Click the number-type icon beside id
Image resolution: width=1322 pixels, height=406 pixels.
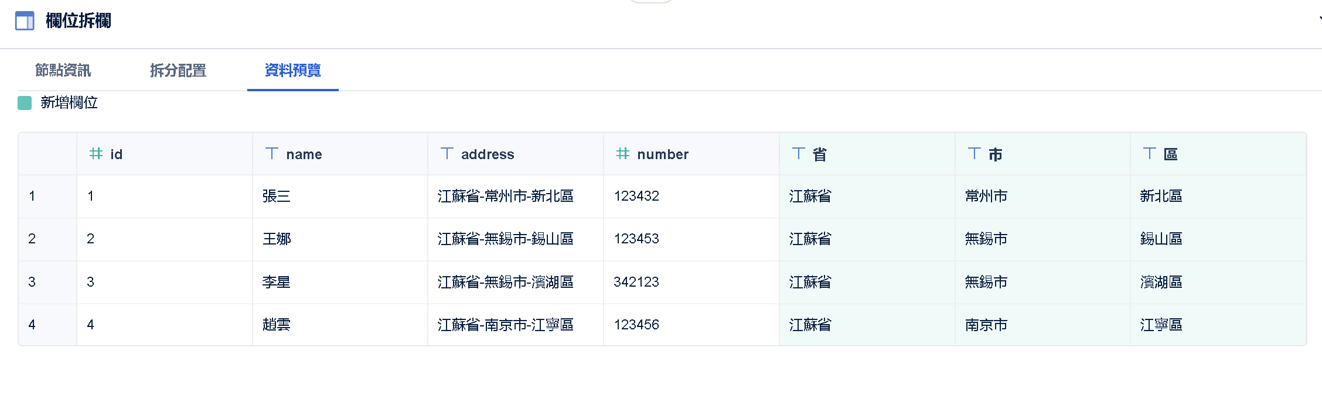tap(96, 154)
